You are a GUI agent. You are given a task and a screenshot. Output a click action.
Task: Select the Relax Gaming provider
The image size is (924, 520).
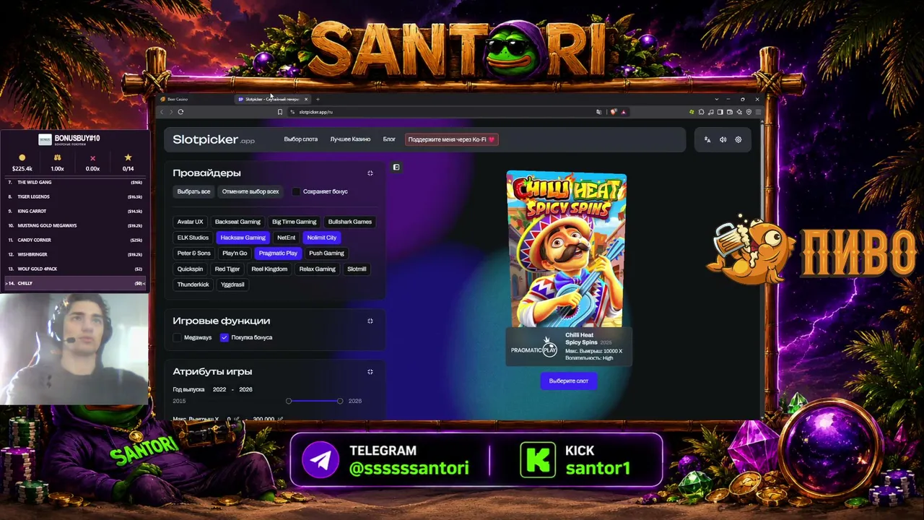point(318,269)
